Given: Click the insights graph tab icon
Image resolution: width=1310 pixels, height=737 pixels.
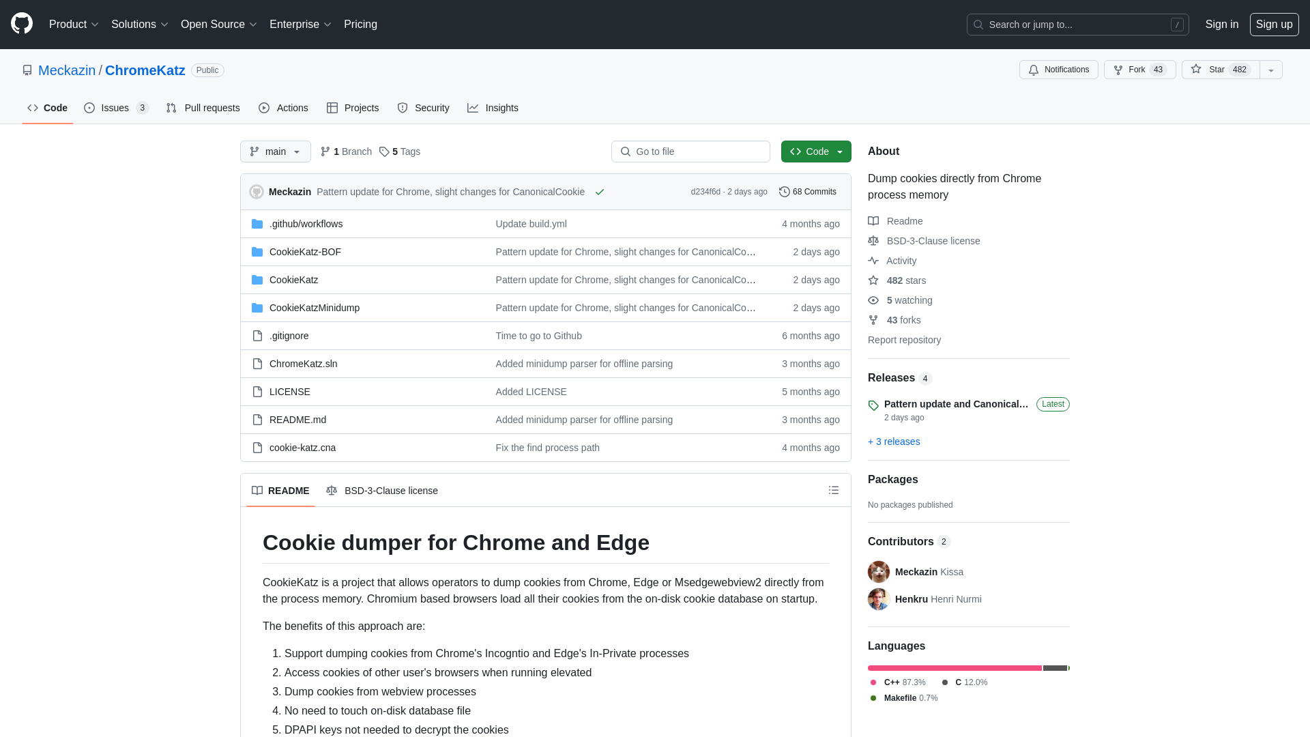Looking at the screenshot, I should [x=474, y=107].
